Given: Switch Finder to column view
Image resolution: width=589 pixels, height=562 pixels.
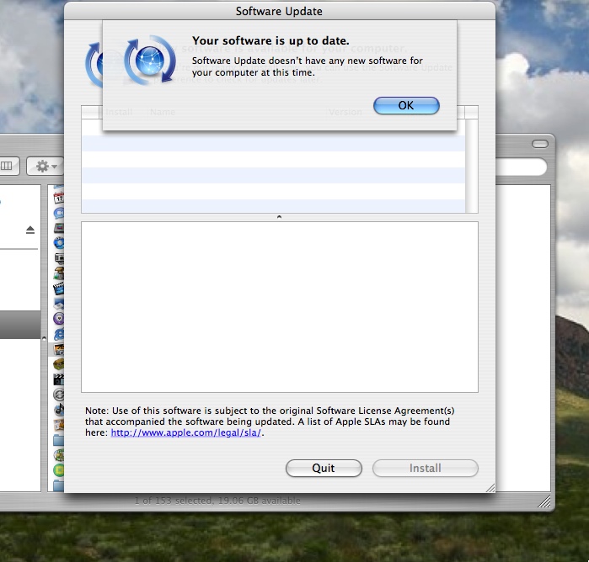Looking at the screenshot, I should point(7,166).
